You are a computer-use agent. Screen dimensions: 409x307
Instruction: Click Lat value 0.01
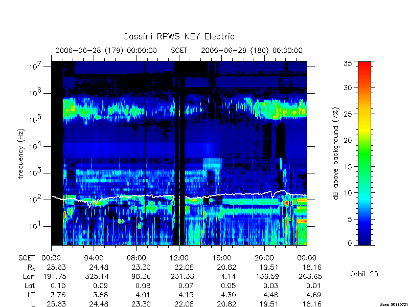(x=313, y=286)
